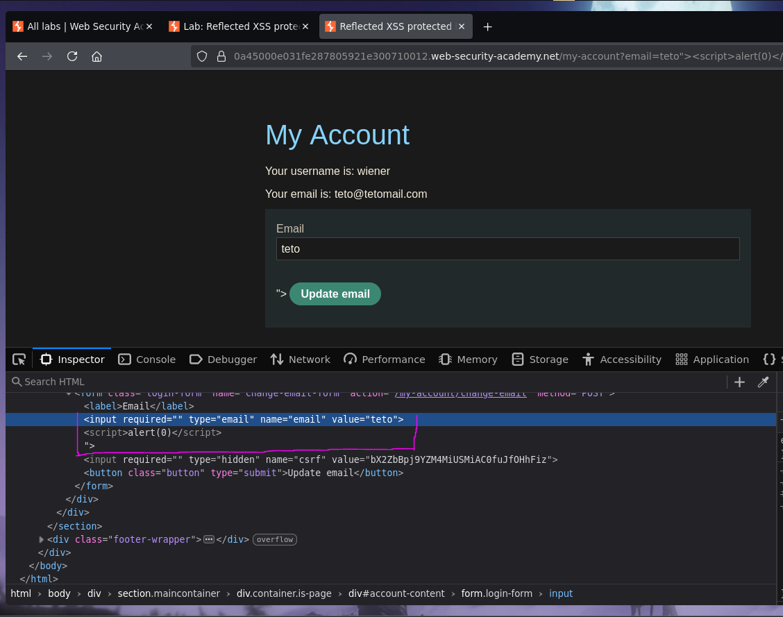Click the address bar URL
Viewport: 783px width, 617px height.
pos(508,56)
